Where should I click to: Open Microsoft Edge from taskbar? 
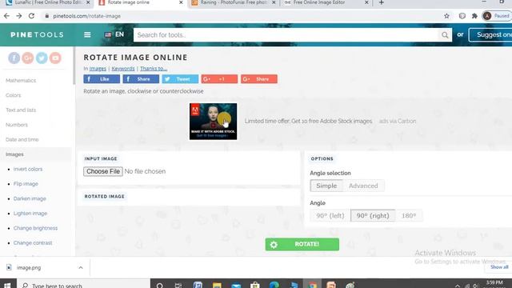click(x=274, y=286)
